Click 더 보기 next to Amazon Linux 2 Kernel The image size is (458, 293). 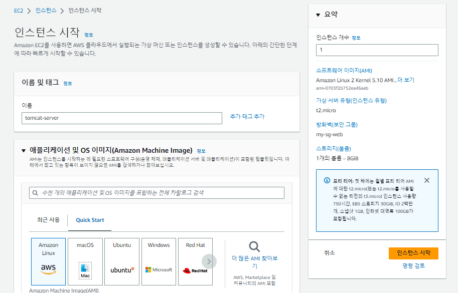tap(406, 80)
